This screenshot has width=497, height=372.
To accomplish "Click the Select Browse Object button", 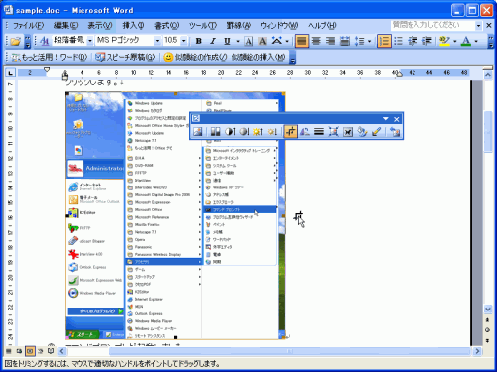I will (488, 330).
